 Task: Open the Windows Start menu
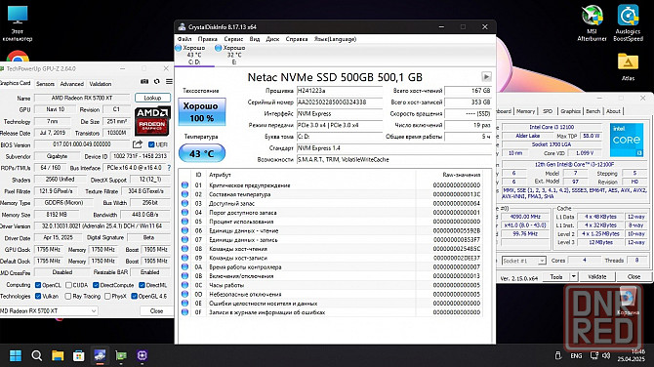(16, 355)
